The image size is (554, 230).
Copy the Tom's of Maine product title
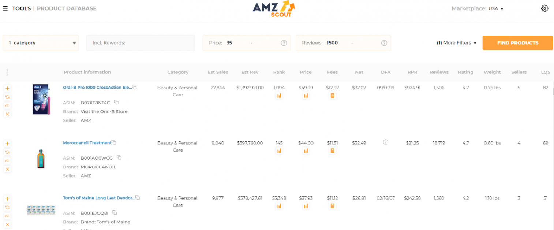[x=138, y=198]
